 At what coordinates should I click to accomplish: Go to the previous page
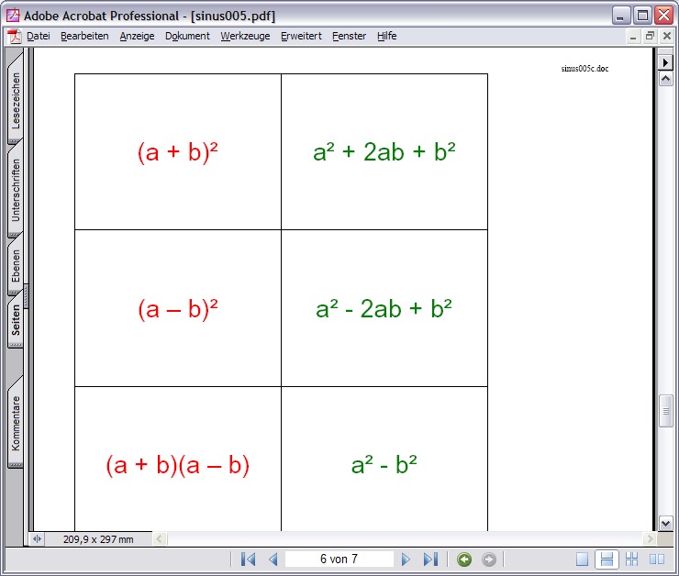[x=273, y=559]
